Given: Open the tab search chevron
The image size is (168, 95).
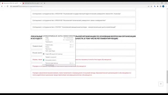Looking at the screenshot, I should 154,3.
